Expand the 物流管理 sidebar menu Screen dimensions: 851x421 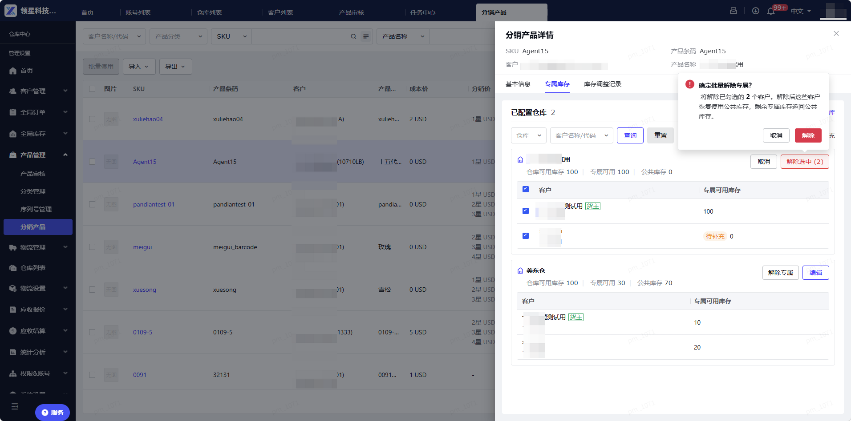pos(38,247)
